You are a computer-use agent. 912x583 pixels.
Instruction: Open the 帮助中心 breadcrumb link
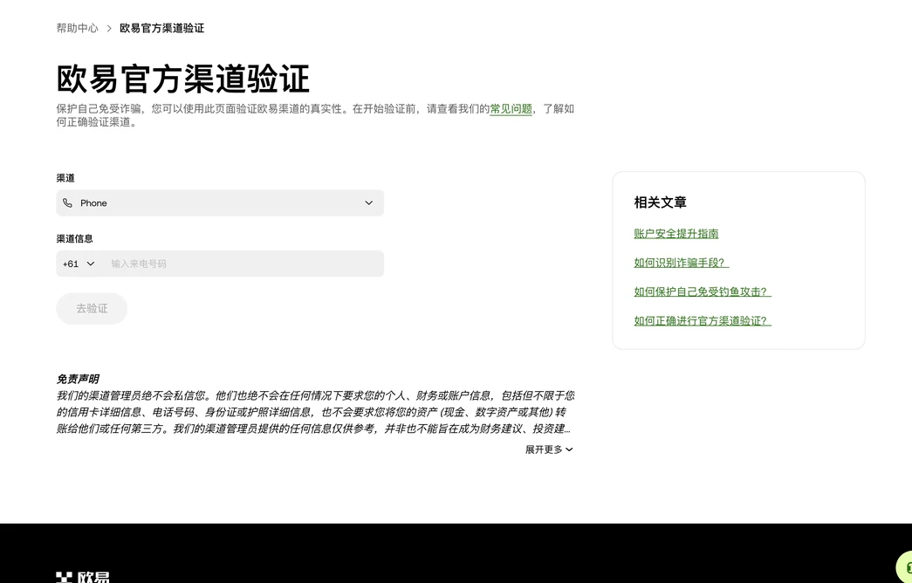pyautogui.click(x=78, y=28)
